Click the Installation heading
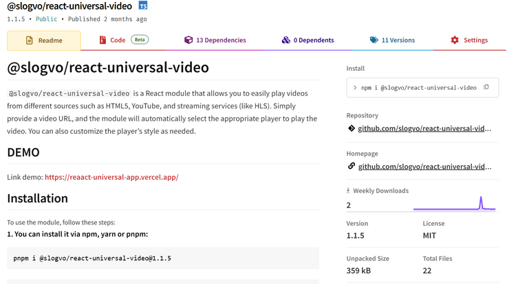This screenshot has width=516, height=284. click(x=38, y=198)
